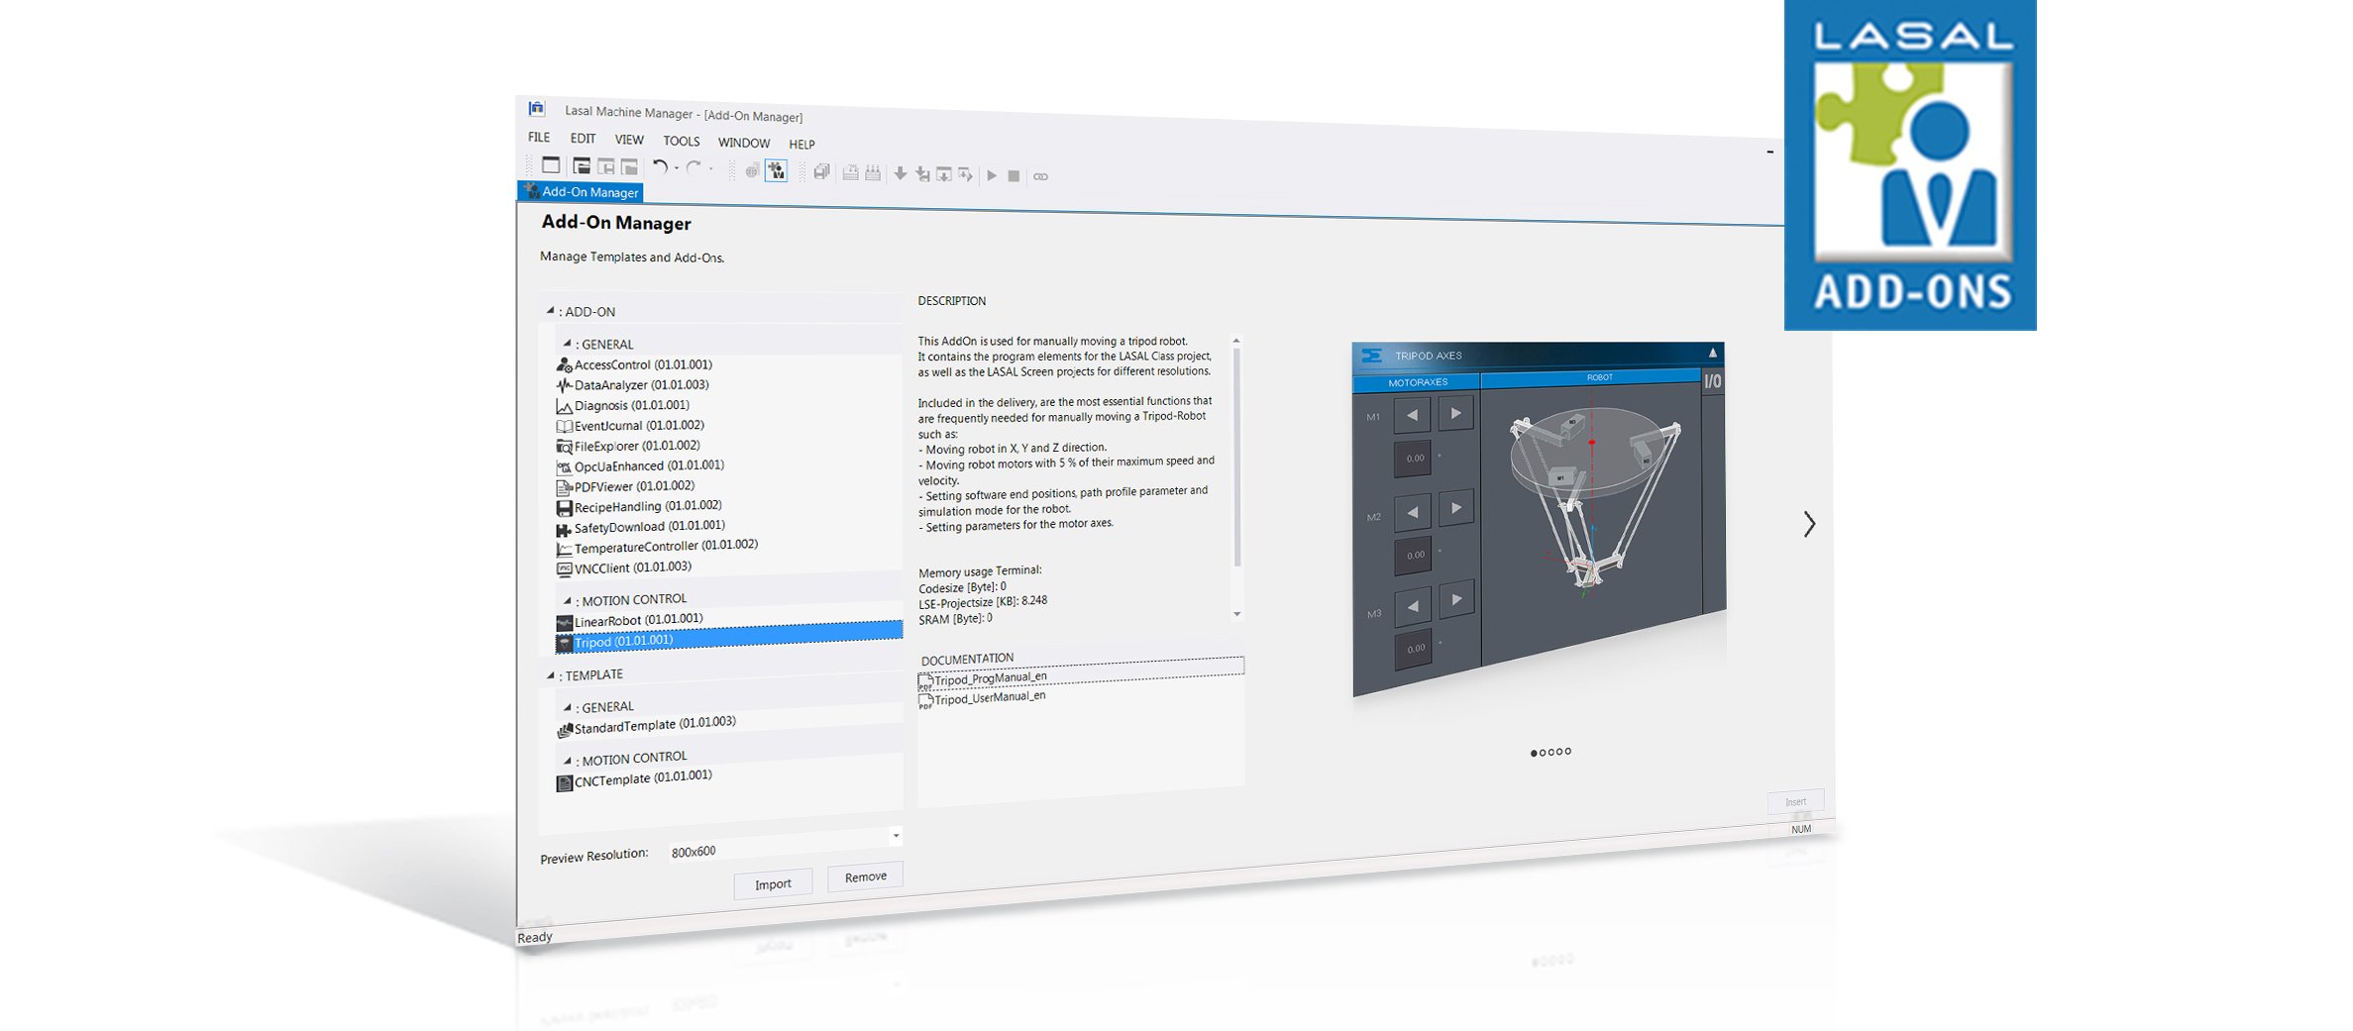Click the OpcUaEnhanced icon

click(564, 467)
